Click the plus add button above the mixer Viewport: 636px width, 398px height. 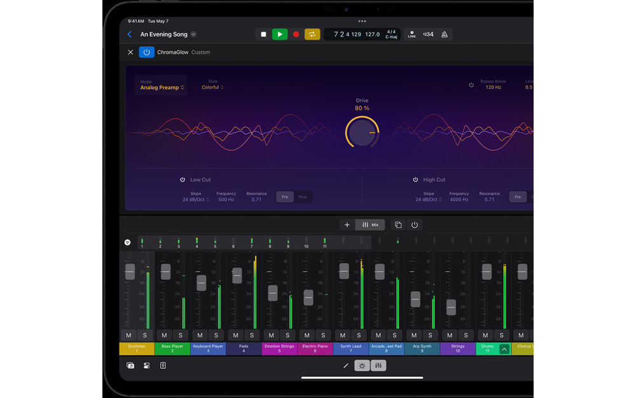point(347,225)
